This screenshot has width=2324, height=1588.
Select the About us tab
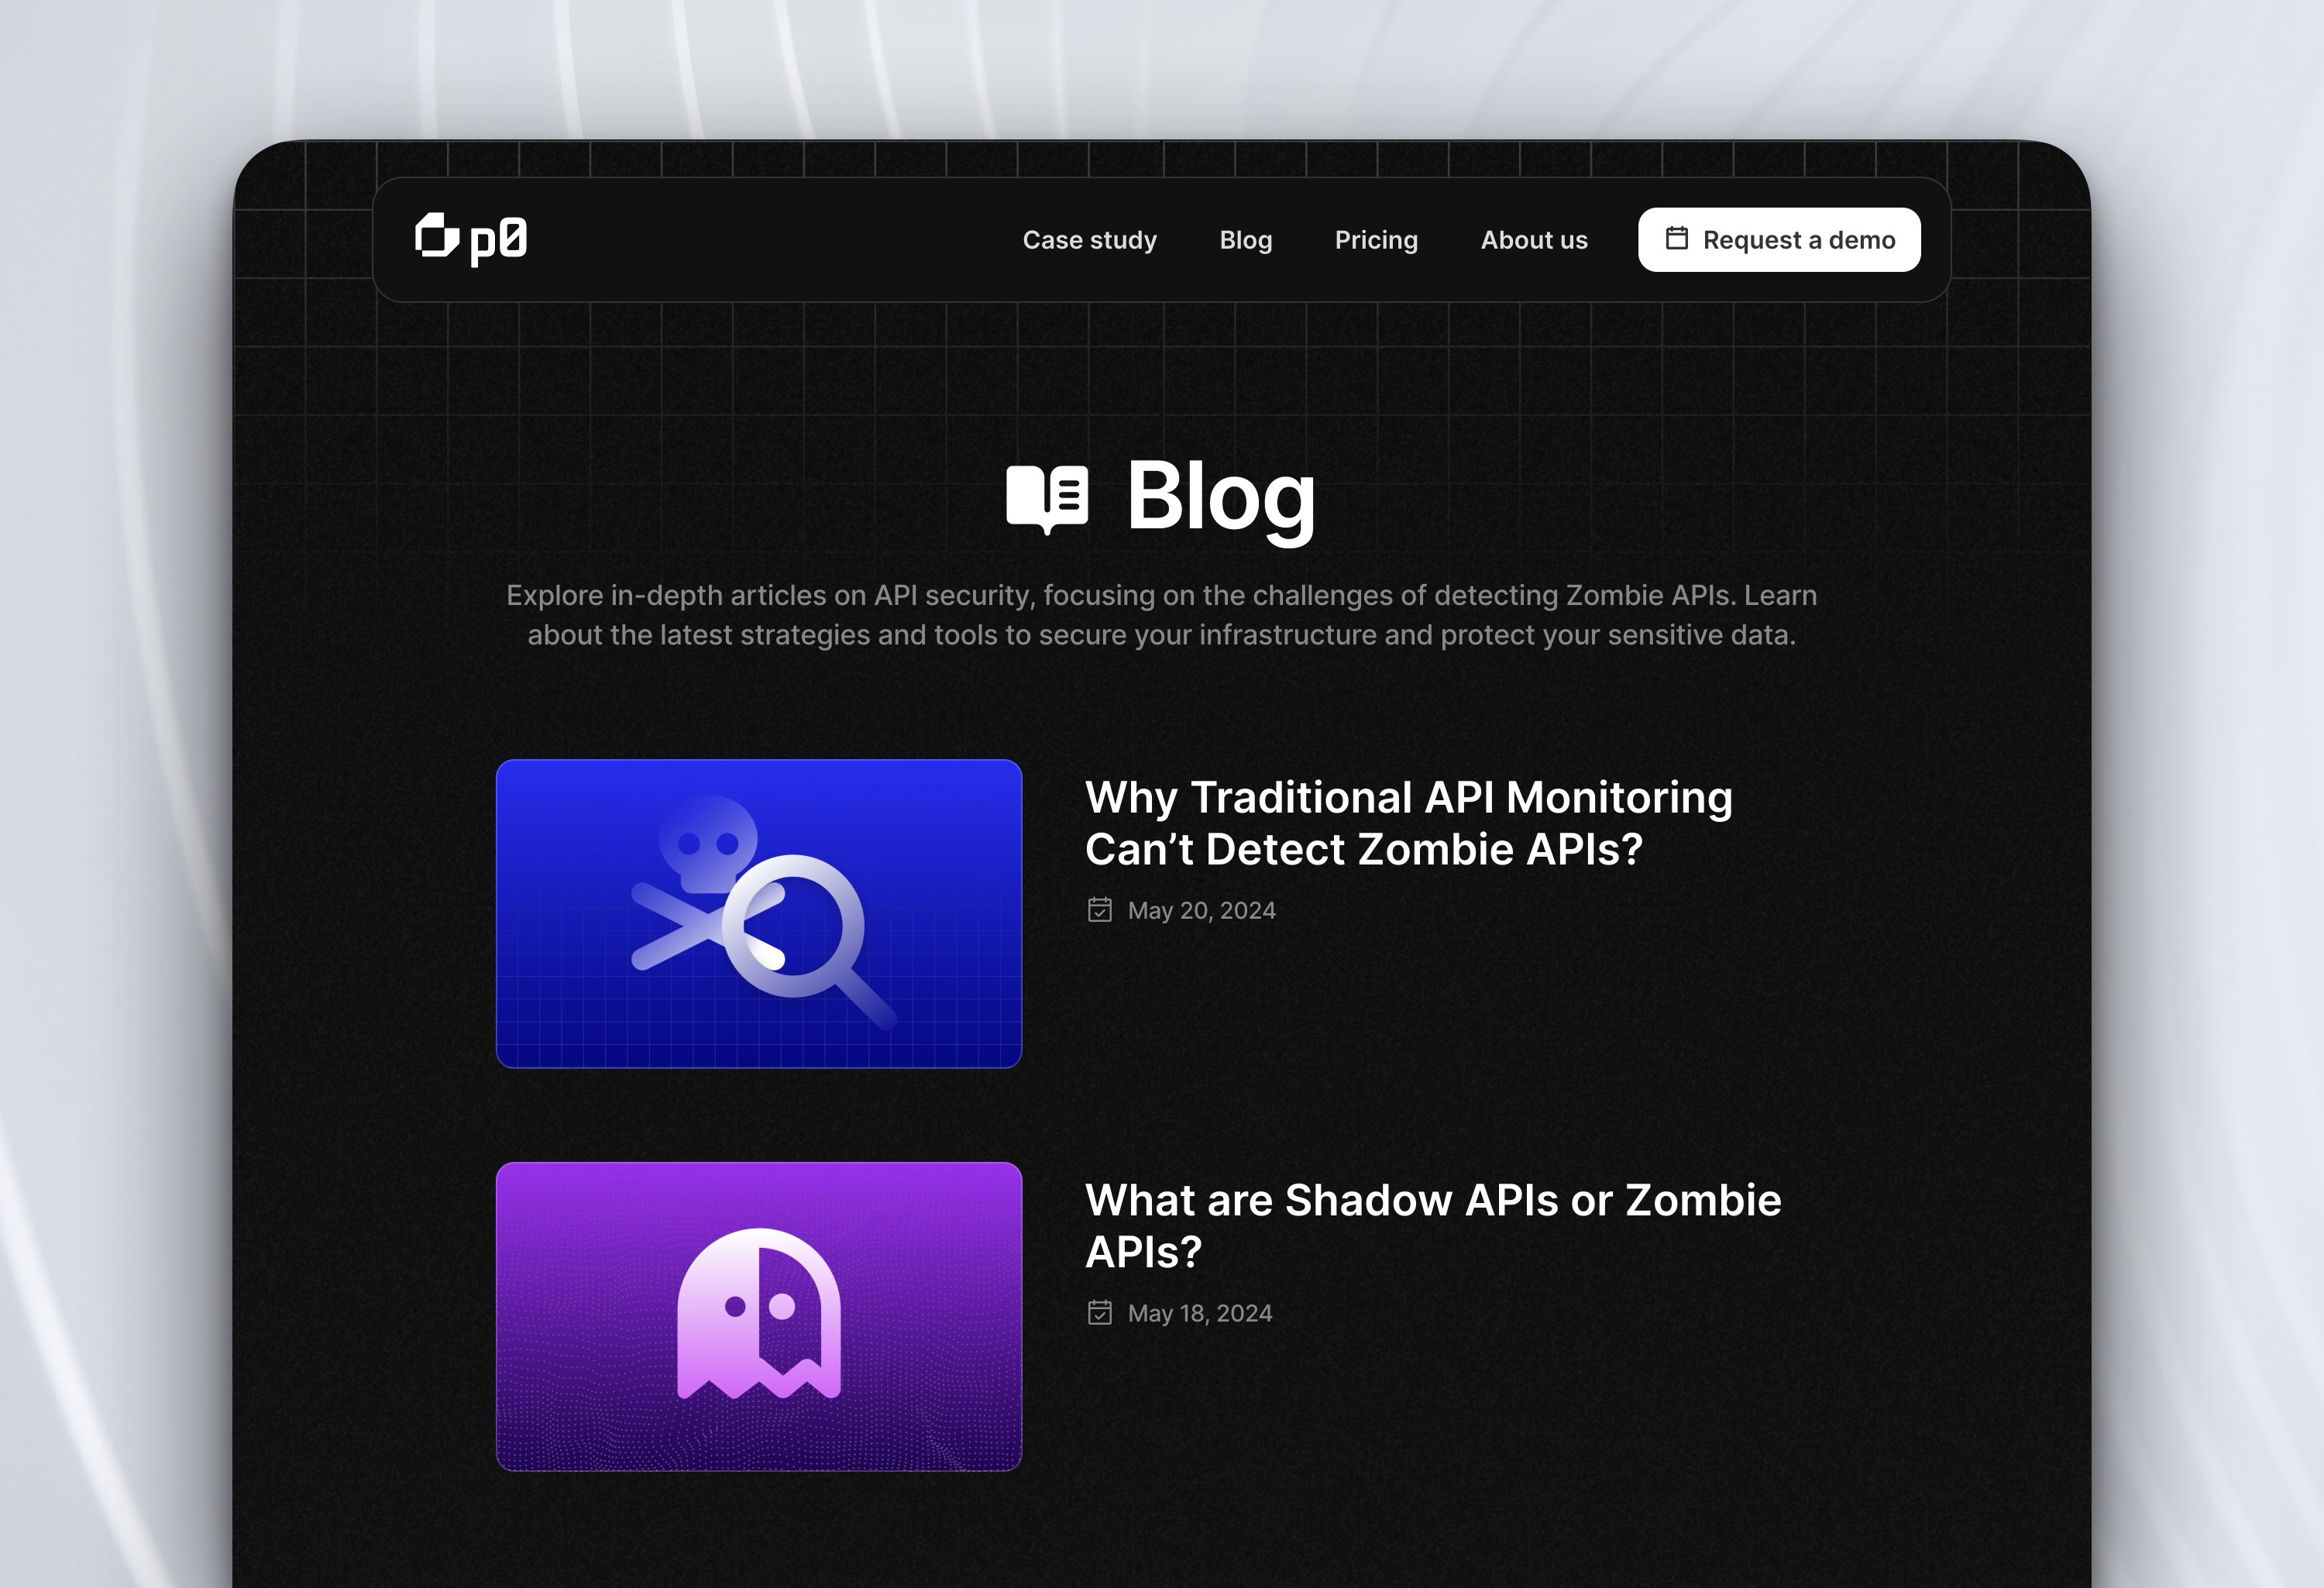click(1533, 239)
